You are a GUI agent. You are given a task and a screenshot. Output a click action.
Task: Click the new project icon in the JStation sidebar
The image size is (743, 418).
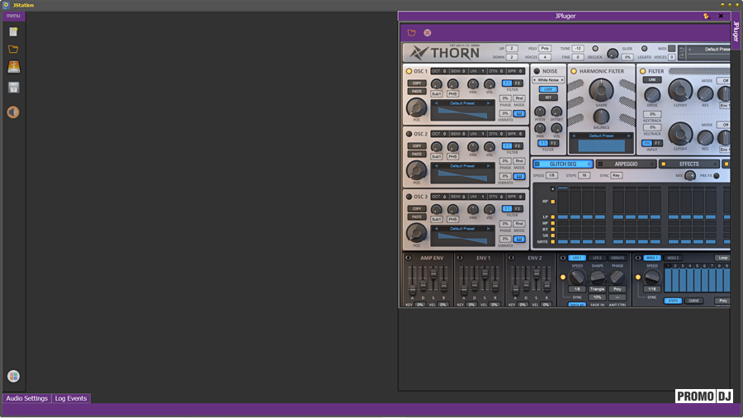coord(13,31)
